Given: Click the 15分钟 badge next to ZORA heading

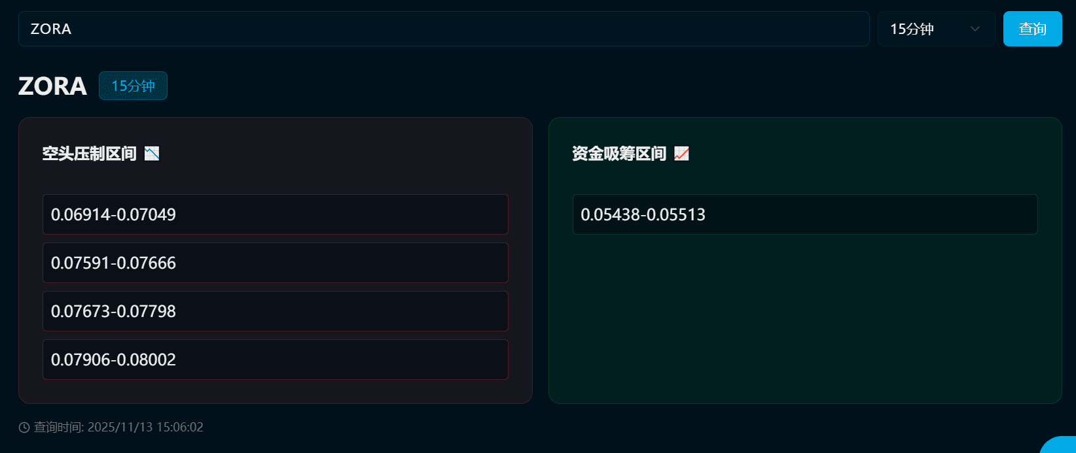Looking at the screenshot, I should click(133, 86).
